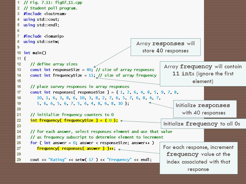Click callout 'Initialize frequency to all 0s'
The height and width of the screenshot is (184, 246).
[203, 124]
